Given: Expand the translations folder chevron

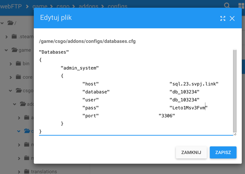Looking at the screenshot, I should [x=19, y=172].
